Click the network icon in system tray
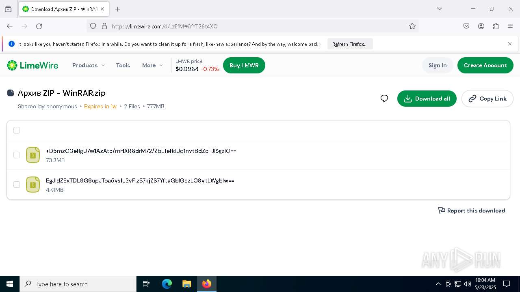Image resolution: width=520 pixels, height=292 pixels. (x=458, y=284)
